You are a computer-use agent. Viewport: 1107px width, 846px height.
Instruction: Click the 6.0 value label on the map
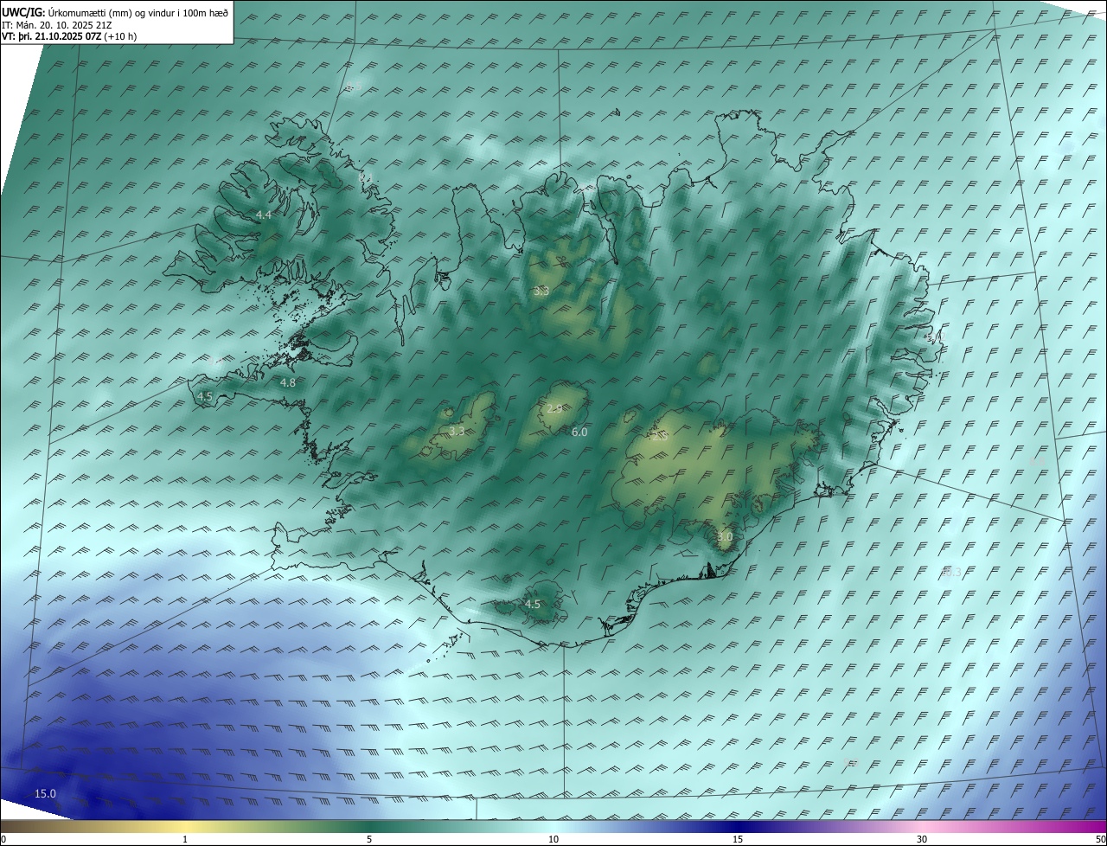pyautogui.click(x=579, y=432)
